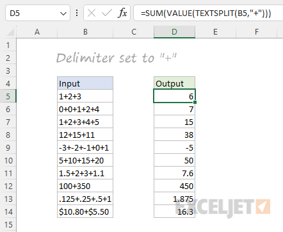This screenshot has width=283, height=232.
Task: Select column A header
Action: click(37, 32)
